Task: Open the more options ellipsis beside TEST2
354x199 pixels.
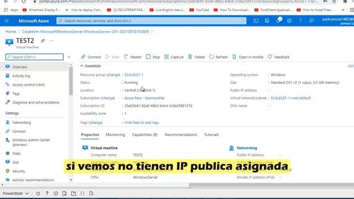Action: tap(51, 40)
